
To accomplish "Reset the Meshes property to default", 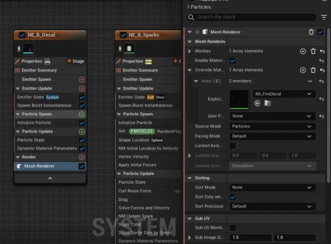I will point(321,51).
